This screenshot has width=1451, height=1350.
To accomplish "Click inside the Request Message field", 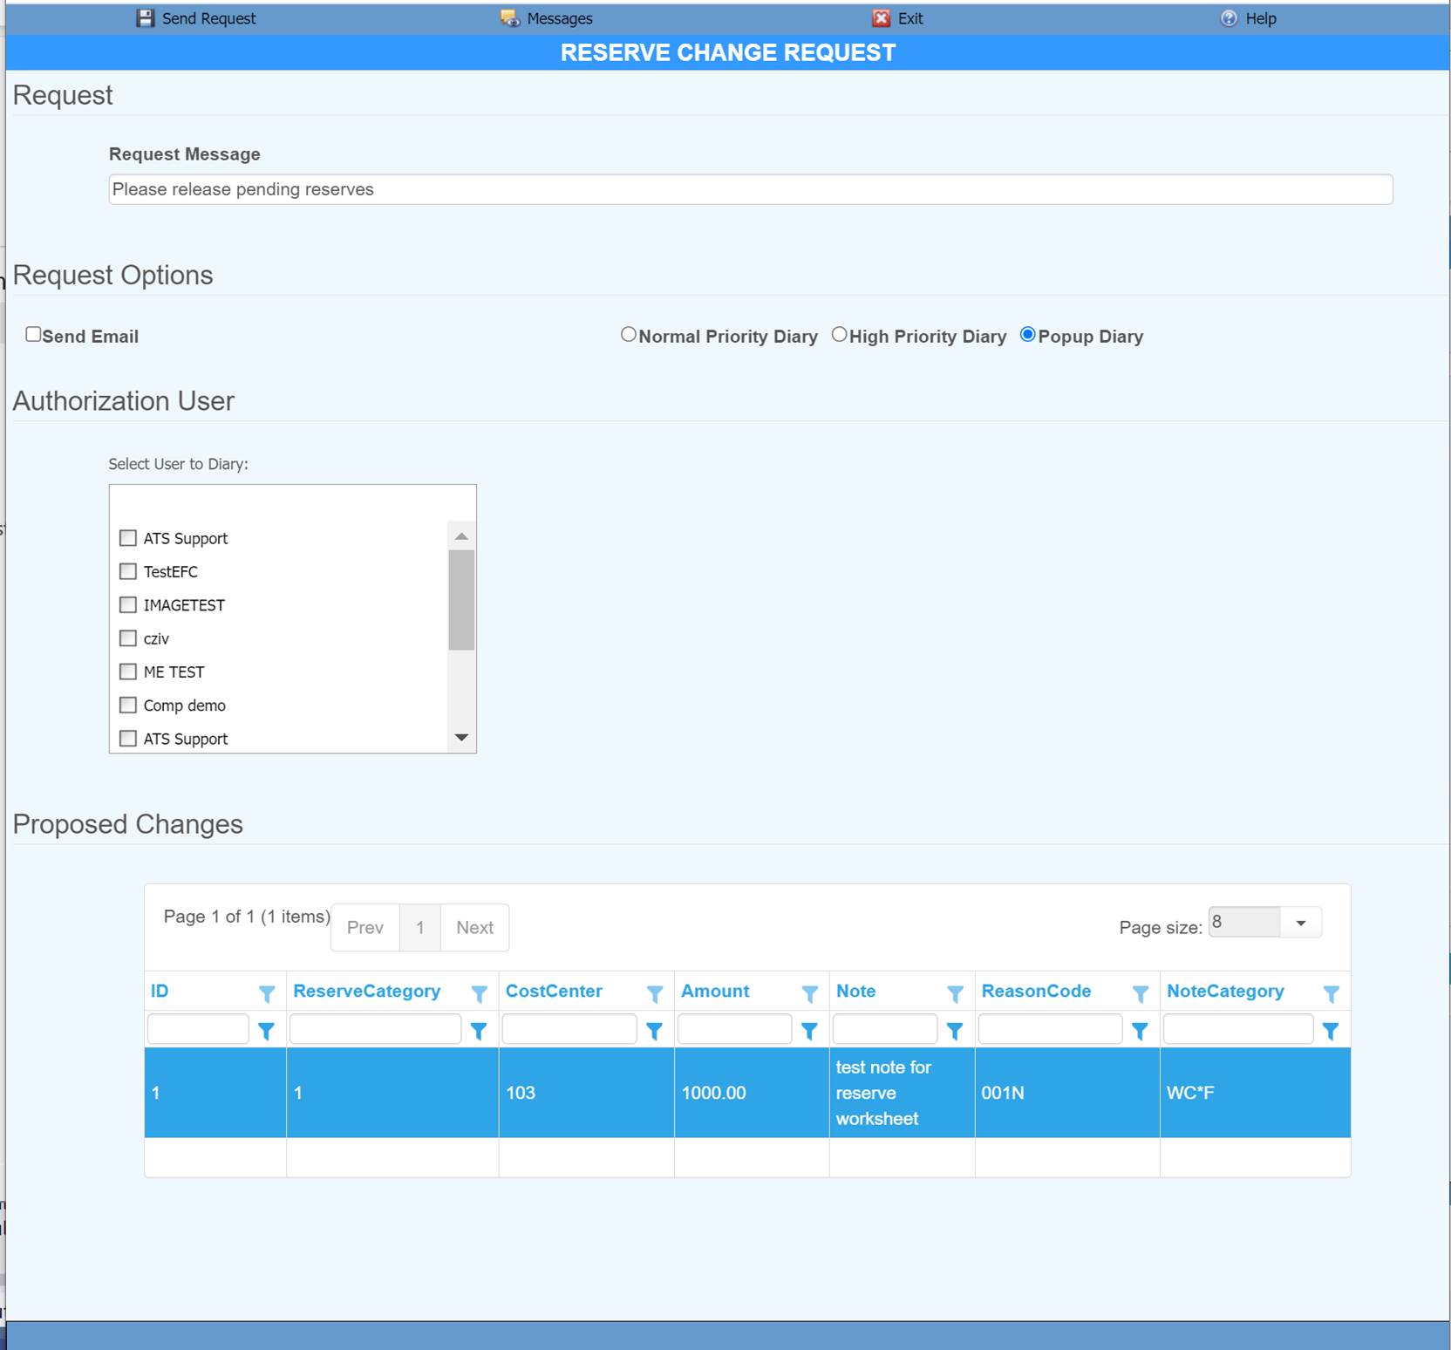I will [x=750, y=189].
